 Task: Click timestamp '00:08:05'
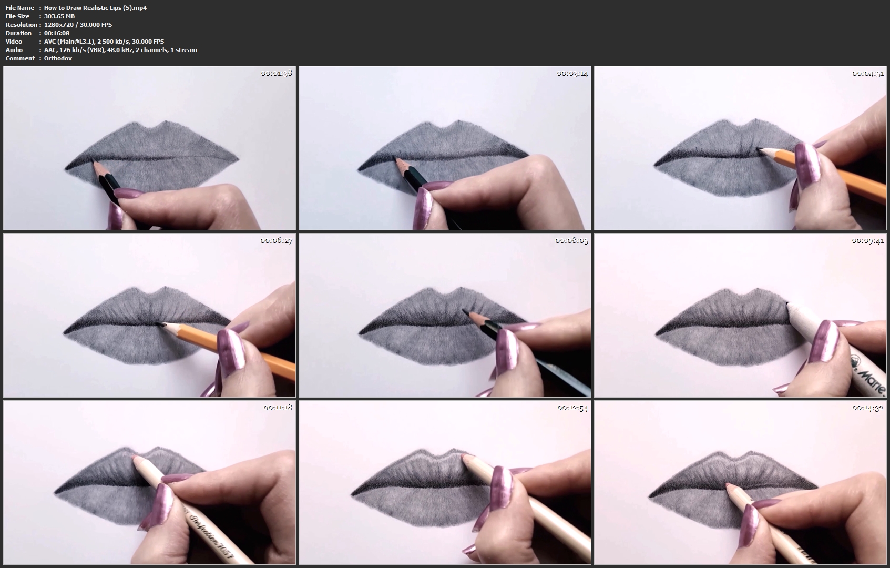(572, 240)
